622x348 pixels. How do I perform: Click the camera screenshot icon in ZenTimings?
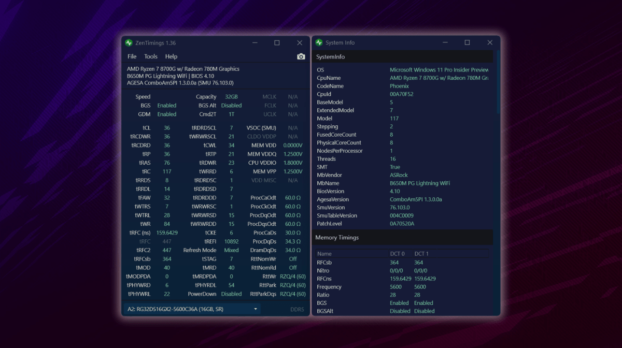(x=301, y=56)
